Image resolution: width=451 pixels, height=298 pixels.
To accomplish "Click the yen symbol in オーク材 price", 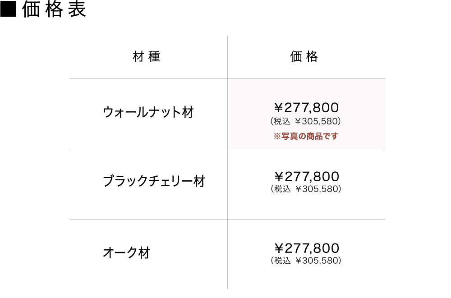I will 279,248.
